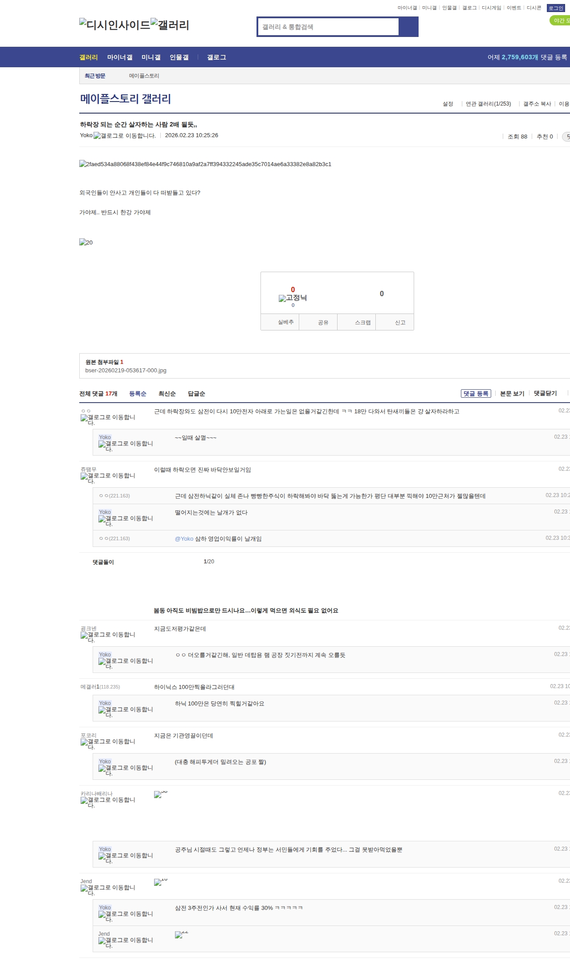Click the 갤러리 logo image
This screenshot has height=962, width=570.
[170, 25]
